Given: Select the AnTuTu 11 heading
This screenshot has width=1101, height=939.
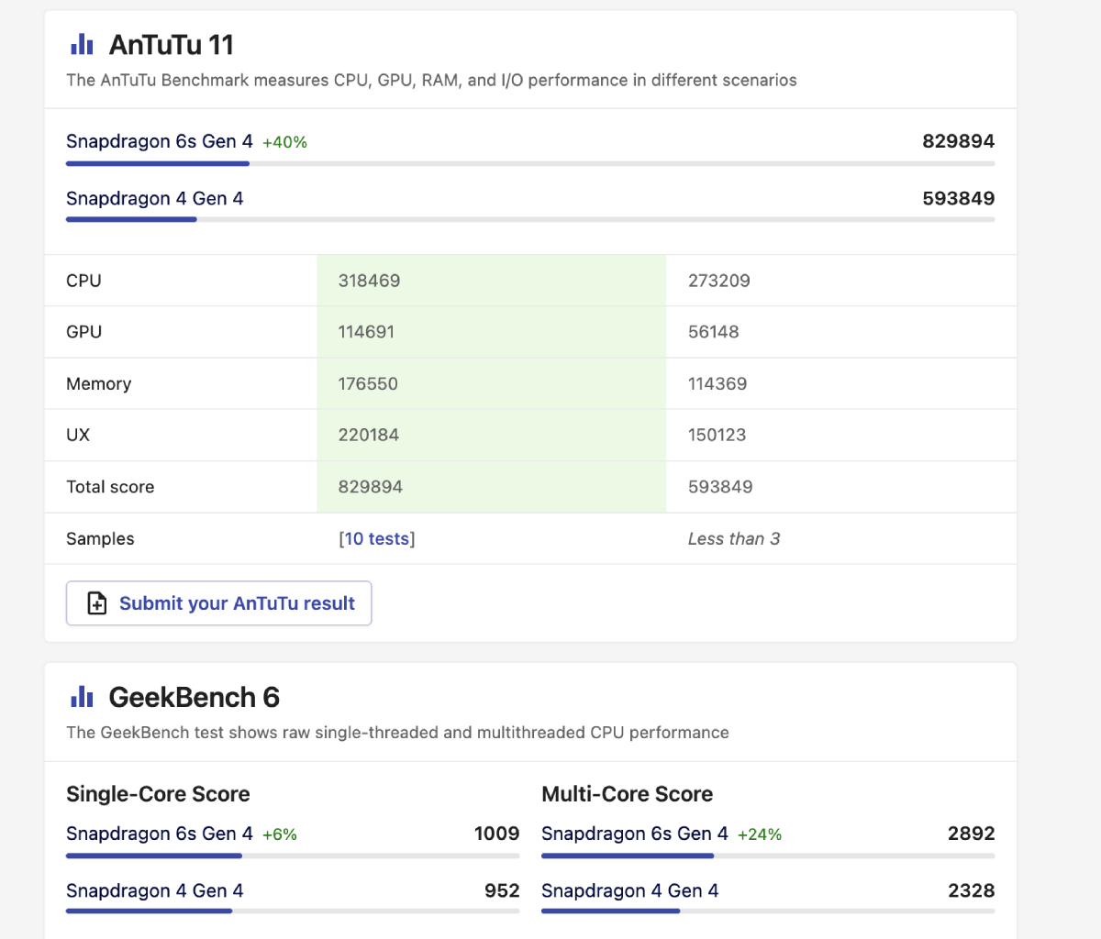Looking at the screenshot, I should click(172, 44).
